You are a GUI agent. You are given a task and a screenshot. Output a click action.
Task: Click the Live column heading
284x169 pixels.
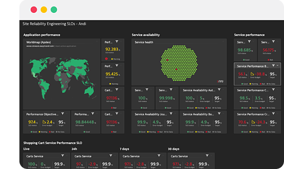(x=26, y=149)
